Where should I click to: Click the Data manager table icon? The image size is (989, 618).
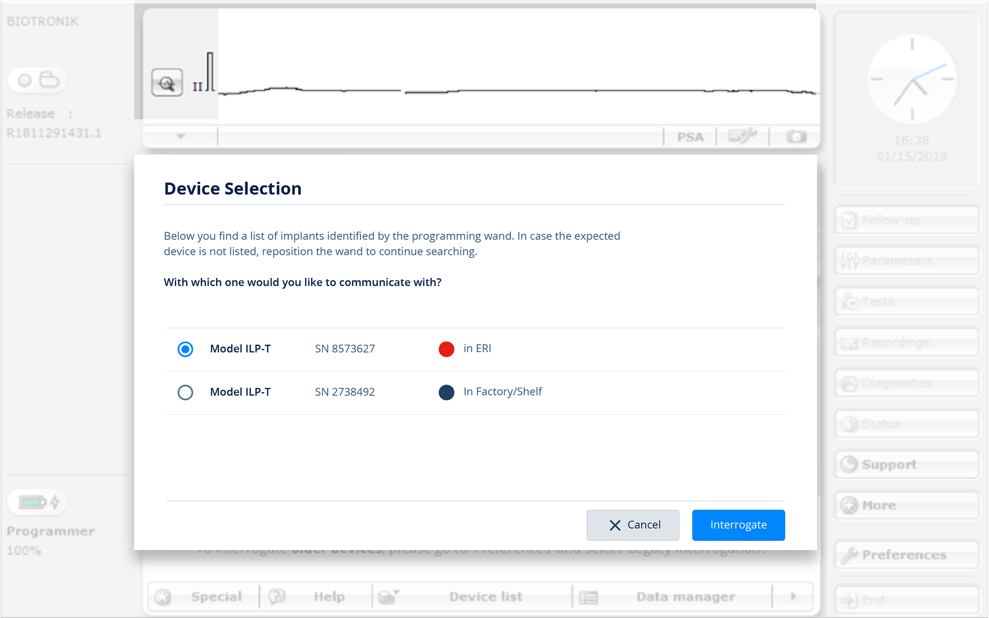pos(588,597)
